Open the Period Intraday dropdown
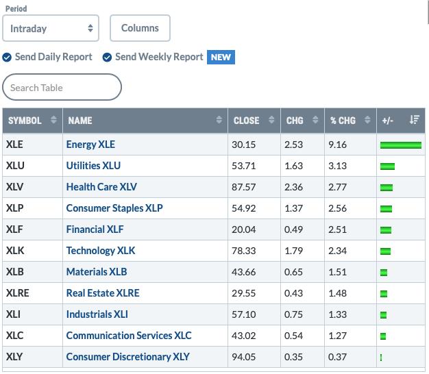429x374 pixels. (x=51, y=28)
